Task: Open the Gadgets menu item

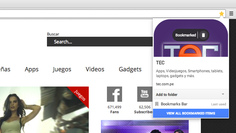Action: click(130, 69)
